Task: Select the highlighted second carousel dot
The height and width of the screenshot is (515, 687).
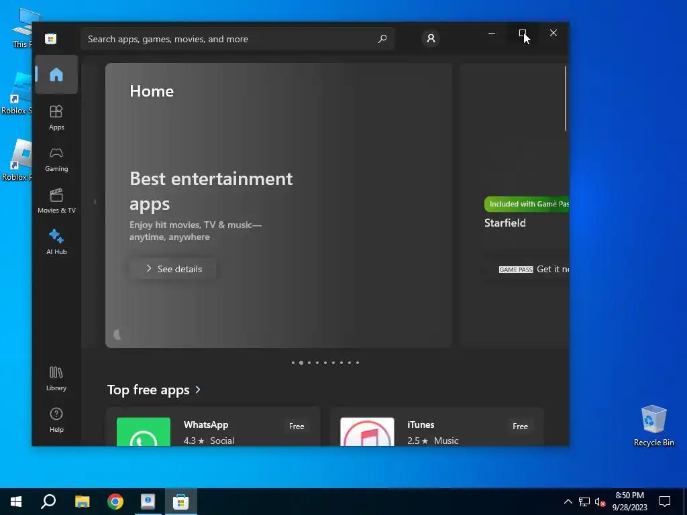Action: [x=301, y=363]
